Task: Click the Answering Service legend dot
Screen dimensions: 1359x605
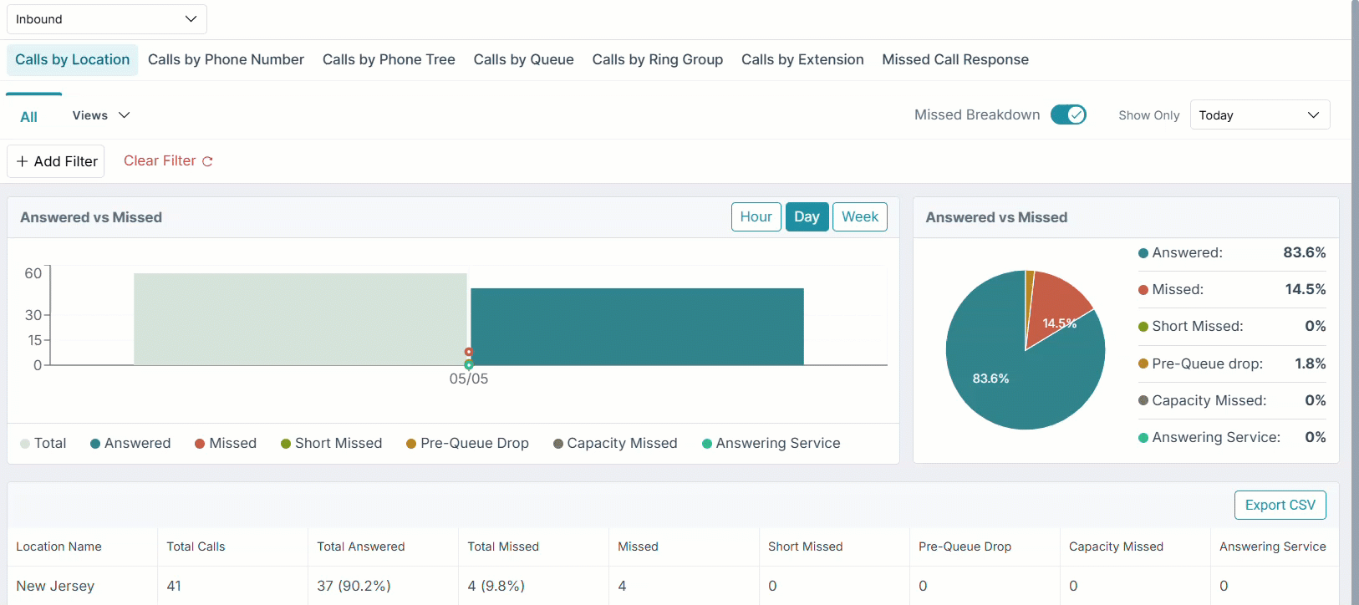Action: pyautogui.click(x=707, y=444)
